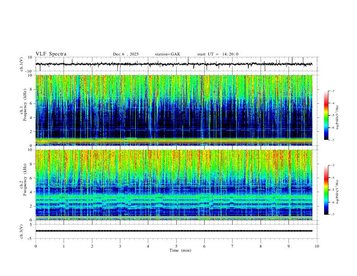Select the date label "Dec.6 , 2025"
357x276 pixels.
coord(126,54)
